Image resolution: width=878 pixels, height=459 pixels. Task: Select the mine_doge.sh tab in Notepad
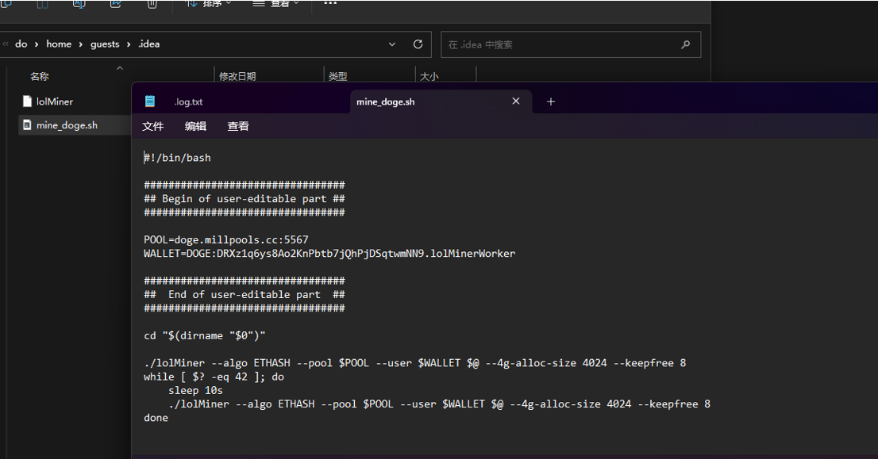385,101
